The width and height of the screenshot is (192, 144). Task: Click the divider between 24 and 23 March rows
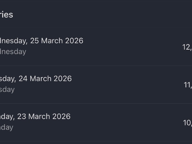pos(96,103)
